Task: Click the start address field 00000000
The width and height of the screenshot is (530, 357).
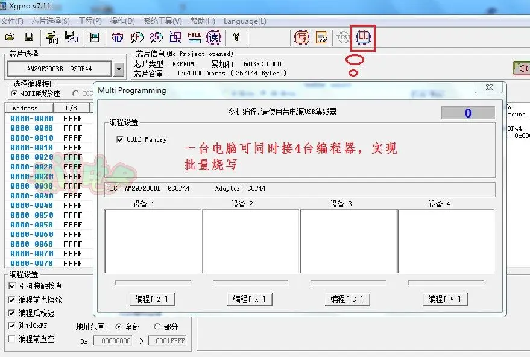Action: [113, 341]
